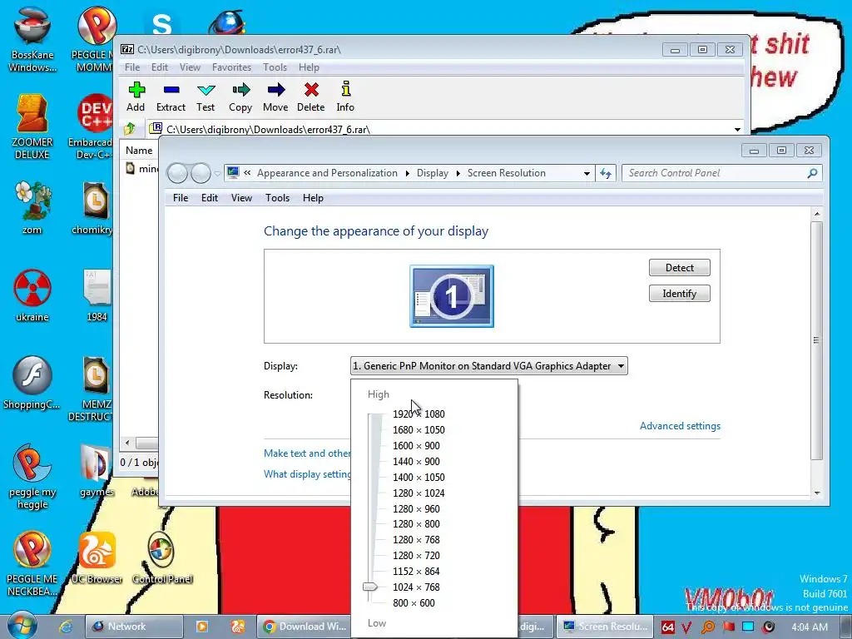
Task: Click the Add icon in 7-Zip toolbar
Action: pos(136,90)
